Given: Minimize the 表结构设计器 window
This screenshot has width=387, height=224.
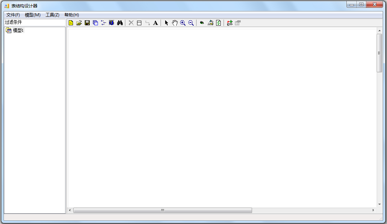Looking at the screenshot, I should coord(352,4).
